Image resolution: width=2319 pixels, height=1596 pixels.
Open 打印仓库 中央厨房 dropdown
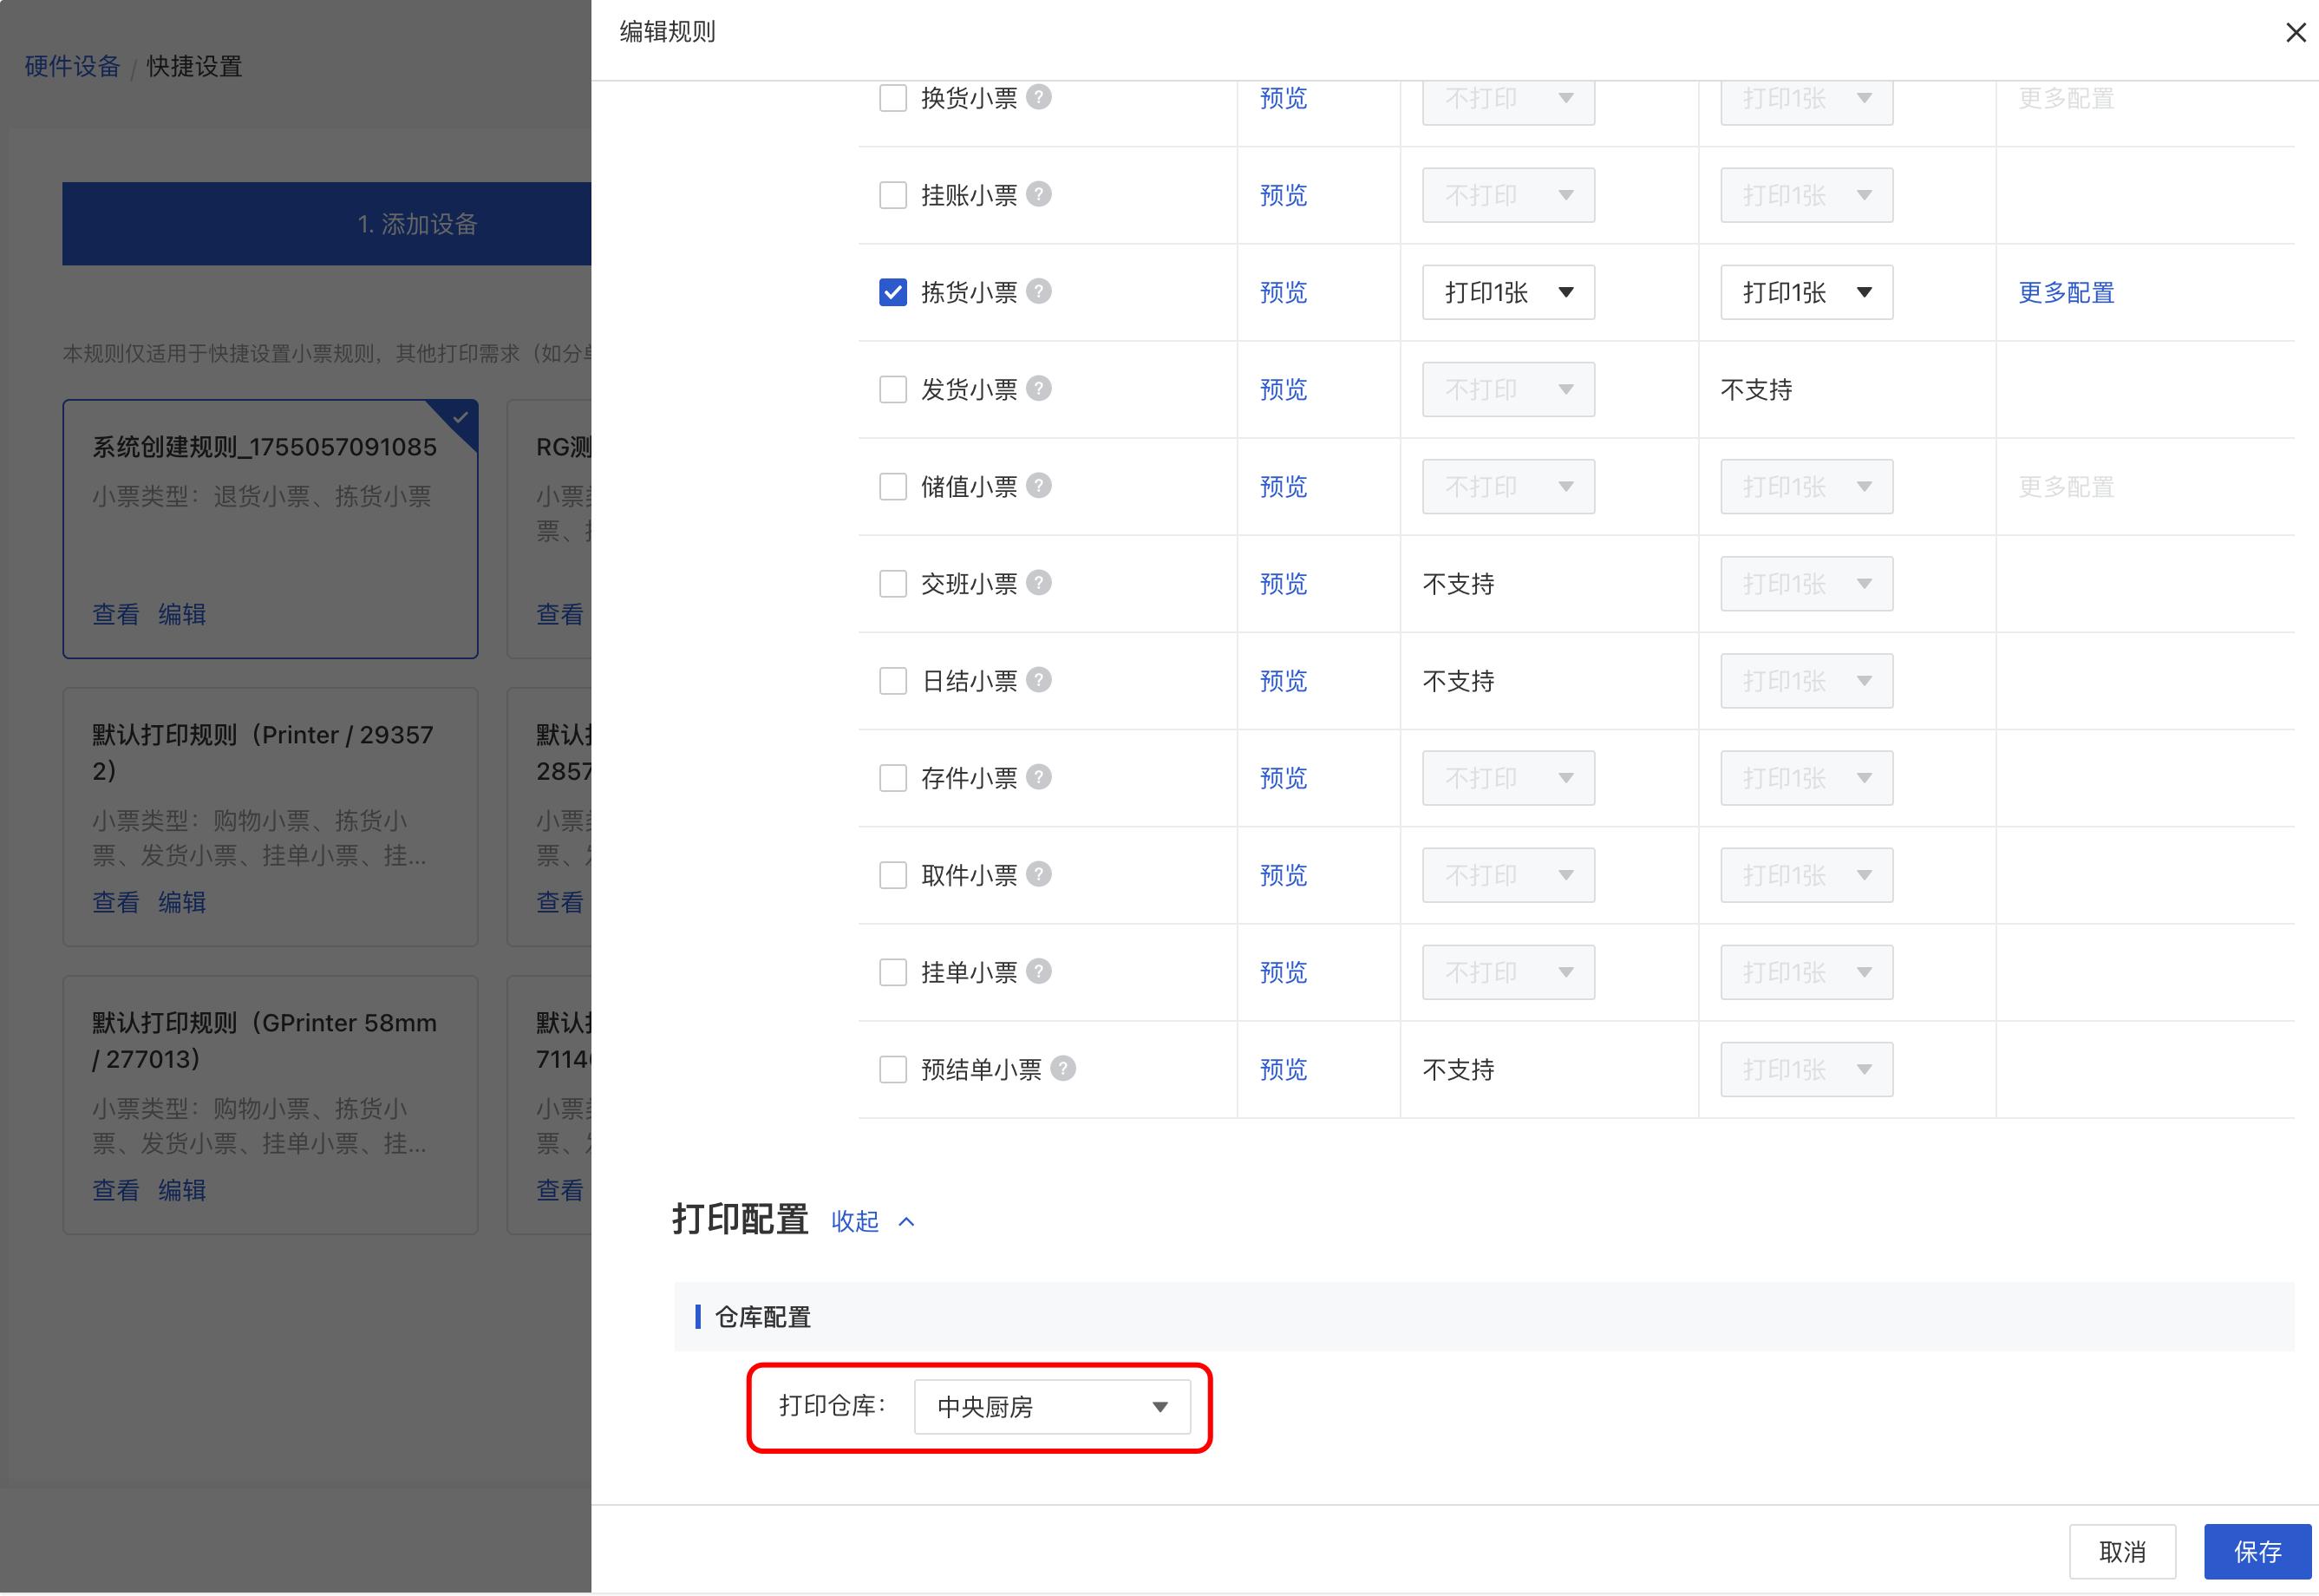coord(1052,1407)
